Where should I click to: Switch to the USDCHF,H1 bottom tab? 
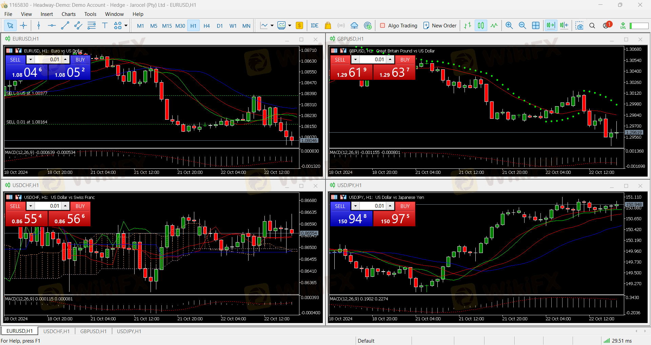[x=56, y=331]
